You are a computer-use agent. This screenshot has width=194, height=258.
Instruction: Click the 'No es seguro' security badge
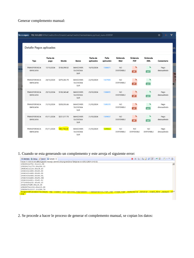(23, 35)
